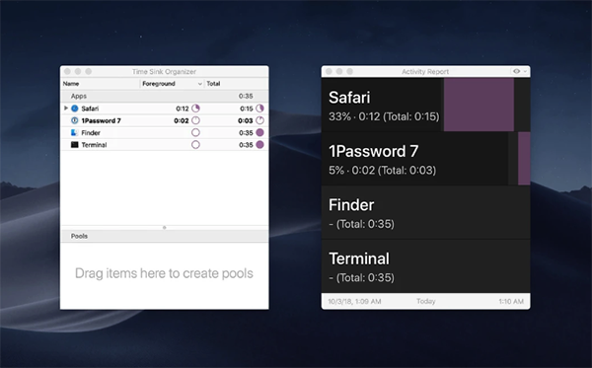
Task: Click Finder heading in Activity Report
Action: point(351,205)
